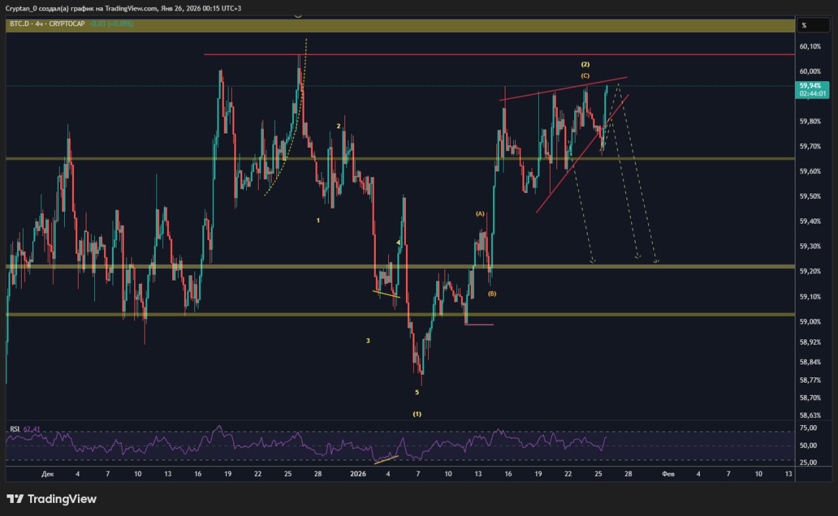Select the orange (C) wave label
The image size is (838, 516).
(x=585, y=76)
